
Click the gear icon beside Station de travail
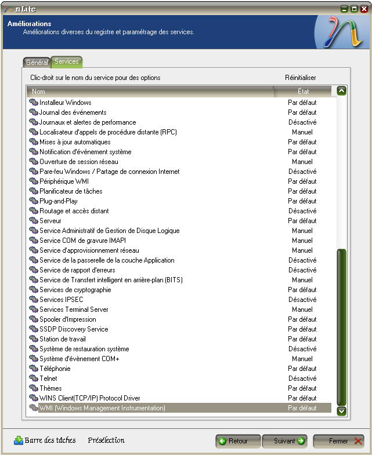(x=34, y=339)
